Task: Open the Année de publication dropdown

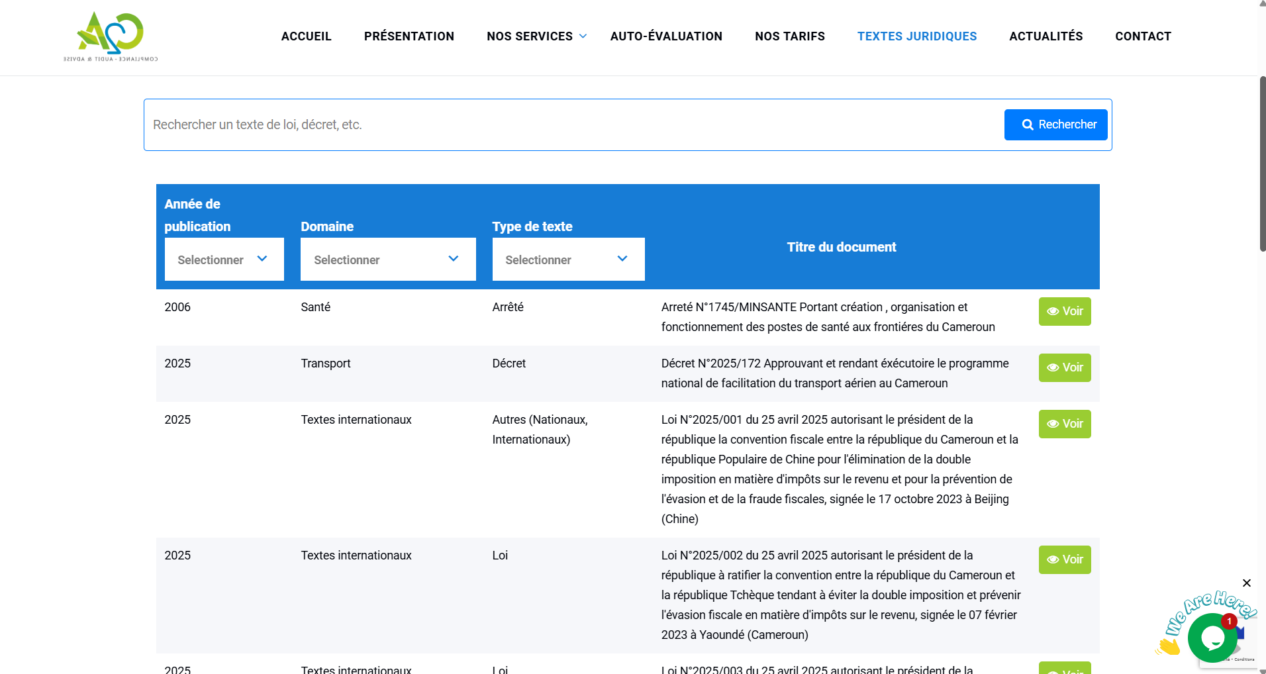Action: coord(224,260)
